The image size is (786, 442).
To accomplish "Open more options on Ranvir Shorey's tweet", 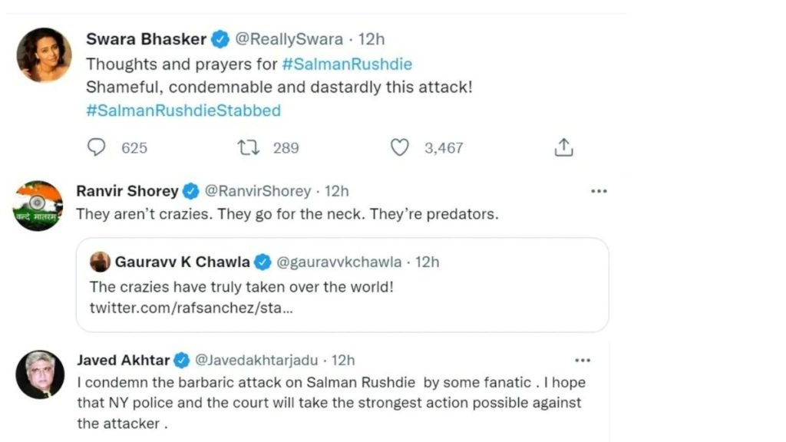I will [x=598, y=190].
